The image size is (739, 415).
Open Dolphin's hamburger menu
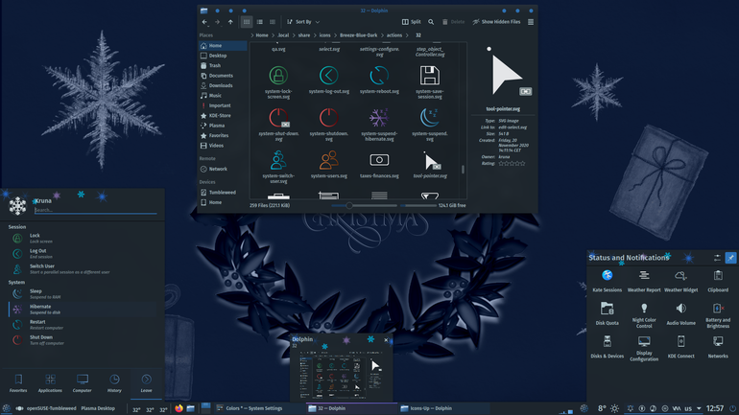[531, 22]
